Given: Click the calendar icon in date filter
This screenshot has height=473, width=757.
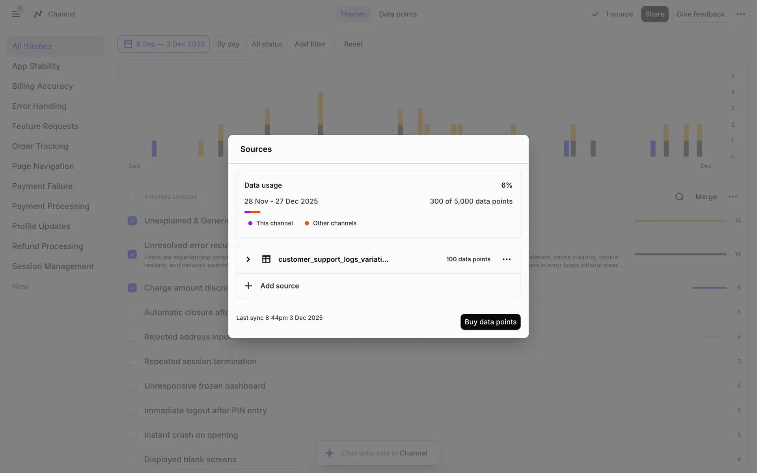Looking at the screenshot, I should pyautogui.click(x=128, y=44).
